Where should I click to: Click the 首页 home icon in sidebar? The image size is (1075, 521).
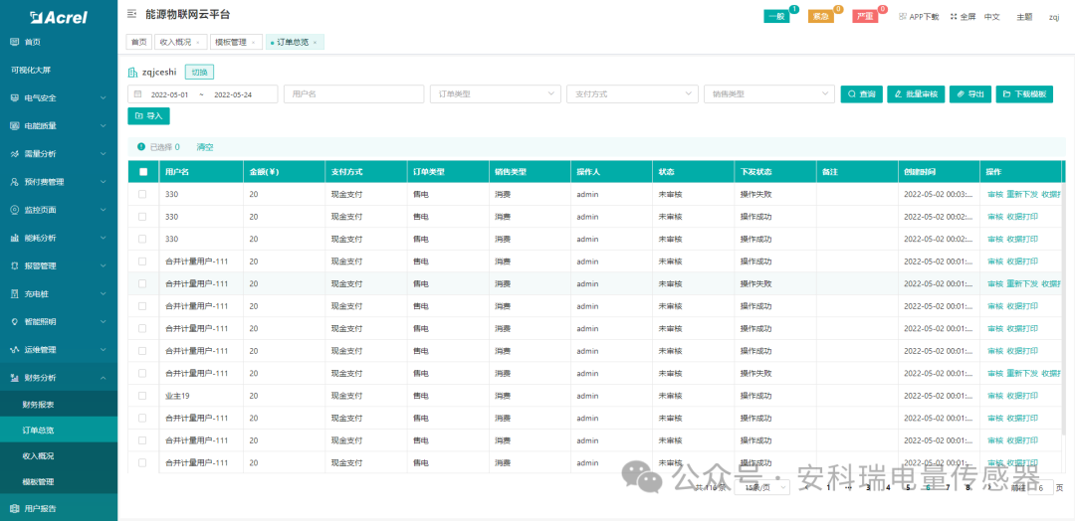pyautogui.click(x=14, y=42)
